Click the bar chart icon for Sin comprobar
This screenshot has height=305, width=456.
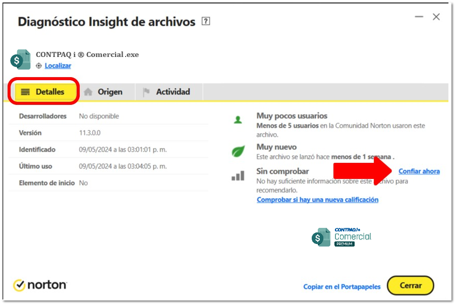pyautogui.click(x=238, y=175)
